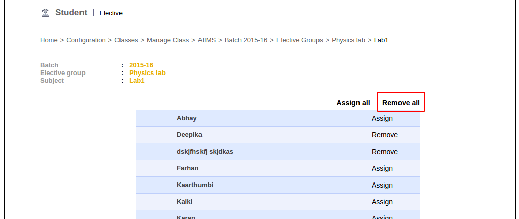Remove dskjfhskfj skjdkas from the elective
The width and height of the screenshot is (519, 219).
(x=385, y=152)
